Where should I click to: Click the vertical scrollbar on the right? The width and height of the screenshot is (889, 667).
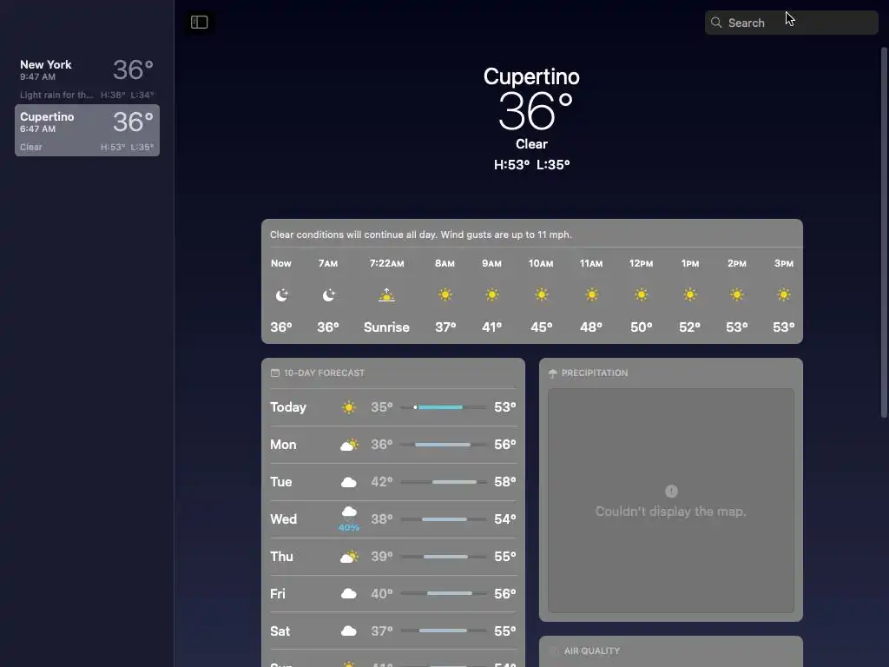click(x=883, y=233)
